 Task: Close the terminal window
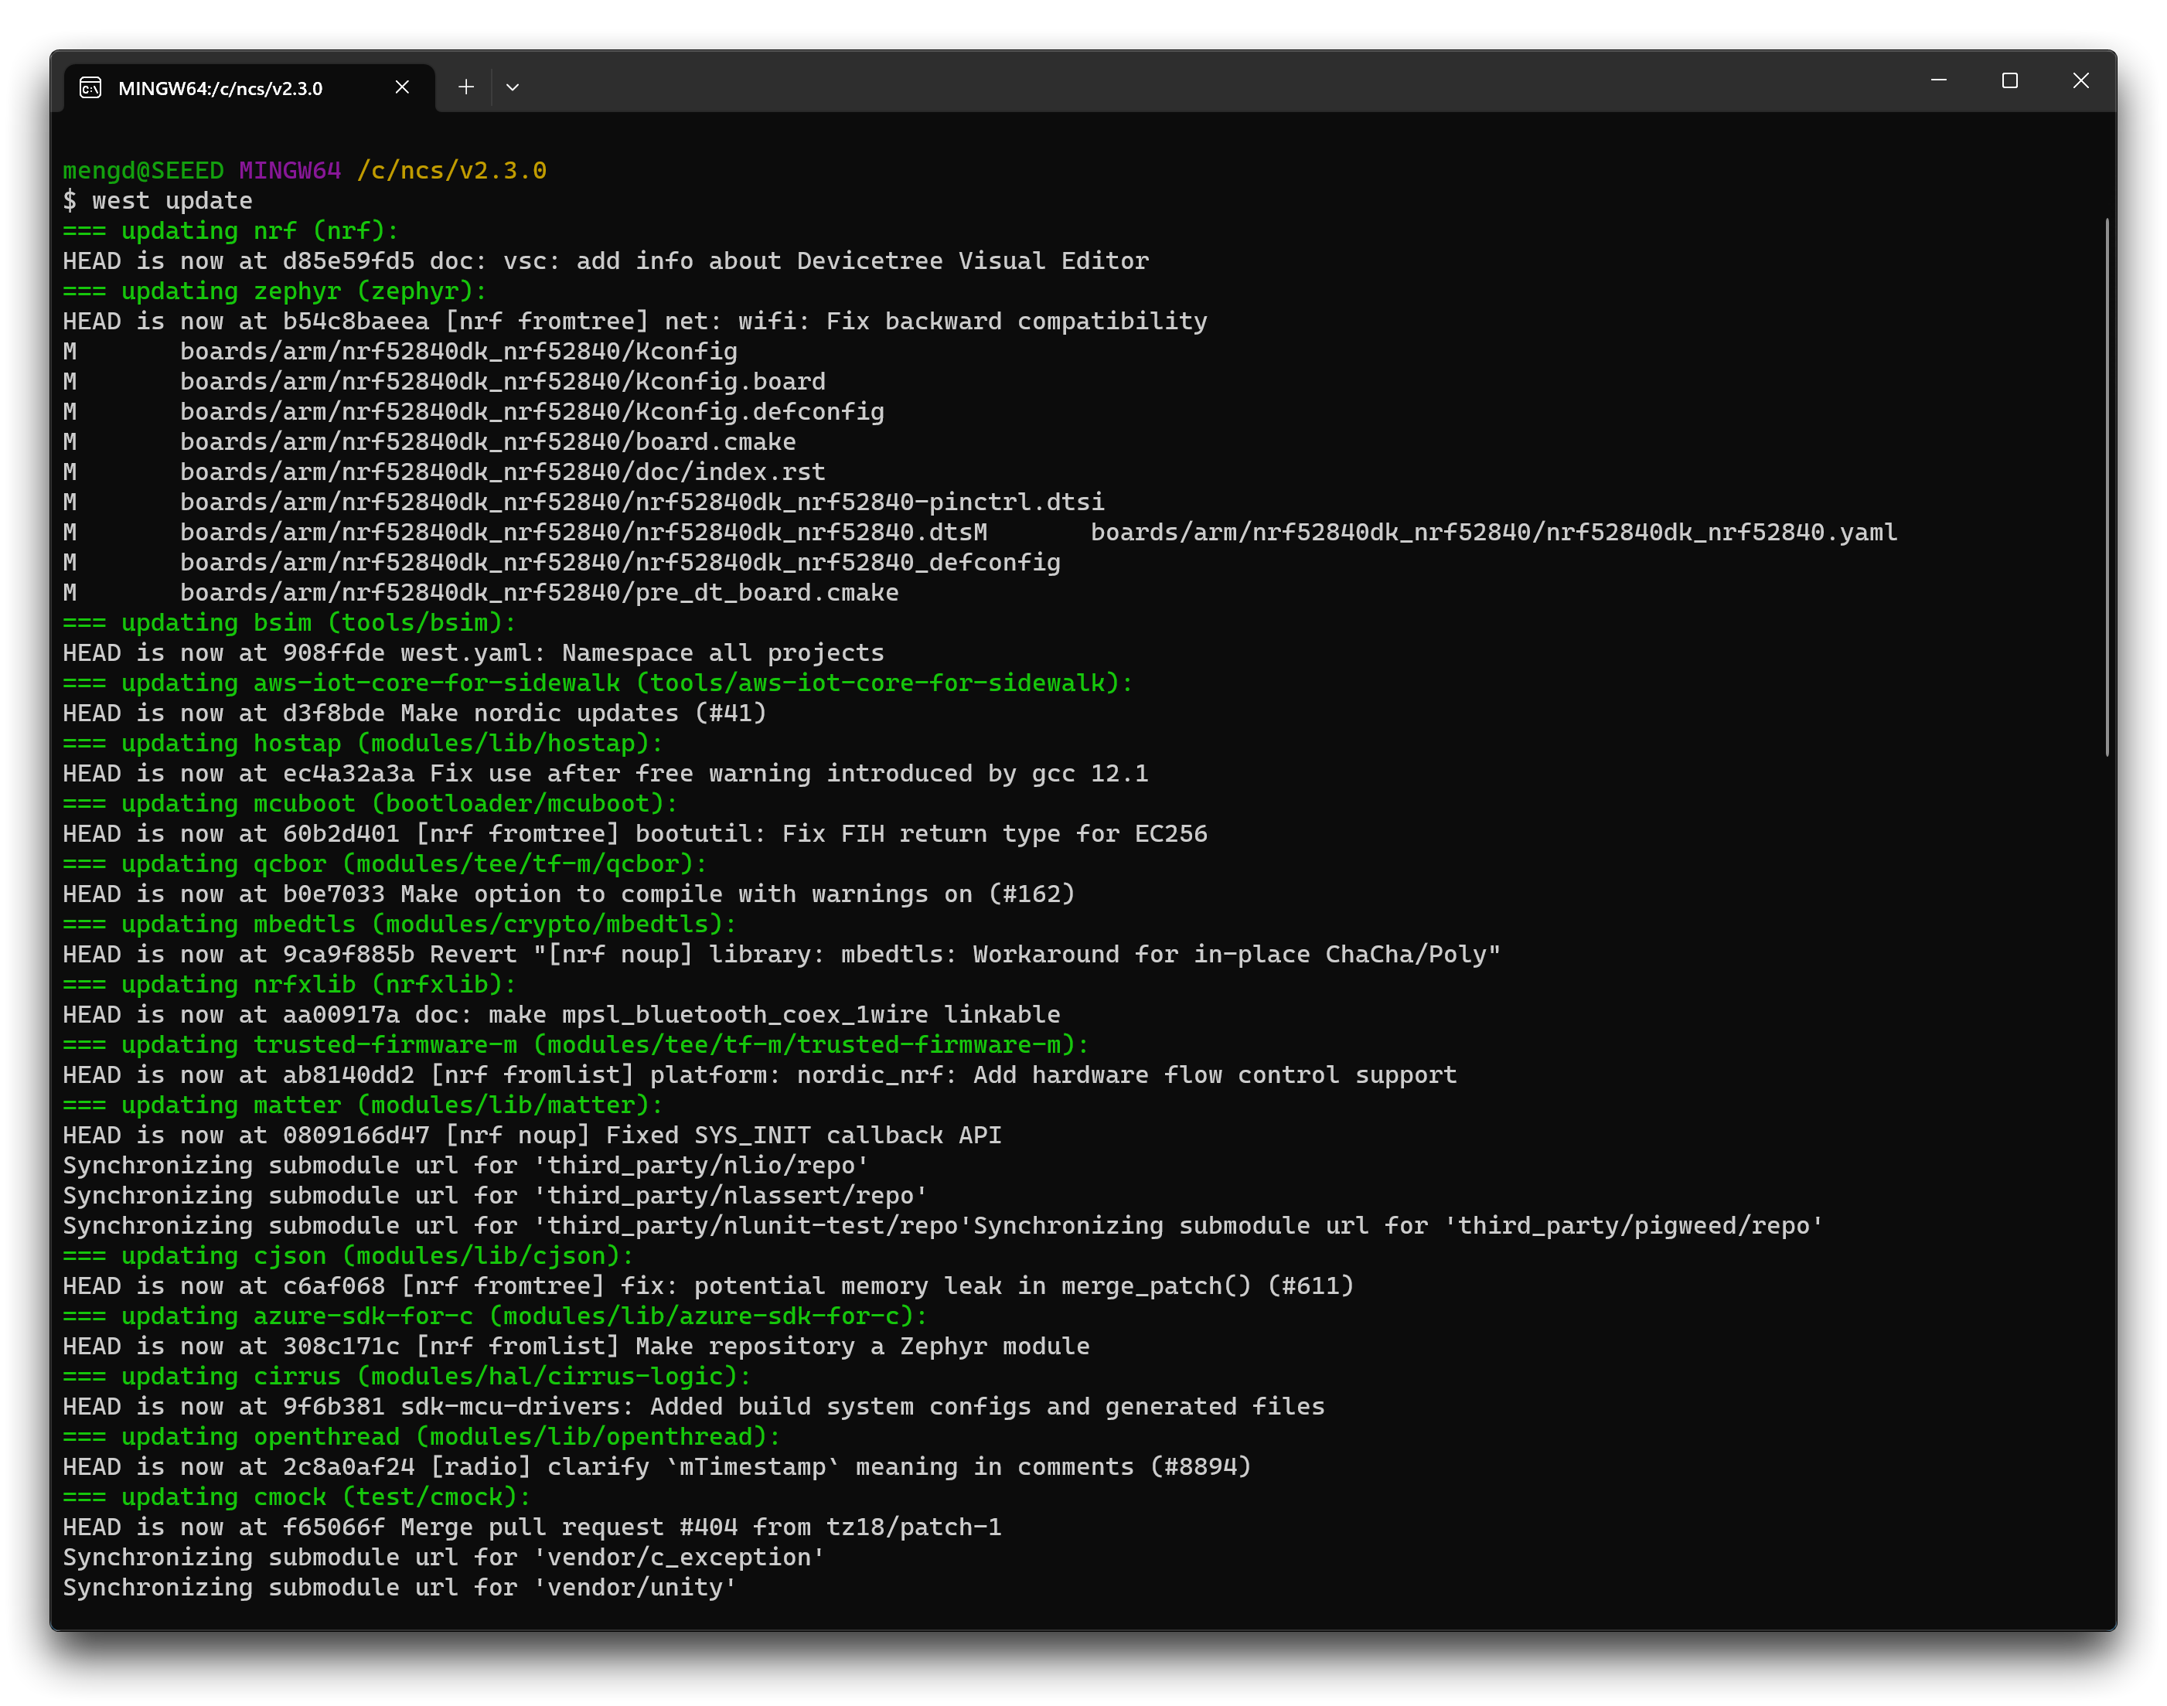click(x=2080, y=81)
